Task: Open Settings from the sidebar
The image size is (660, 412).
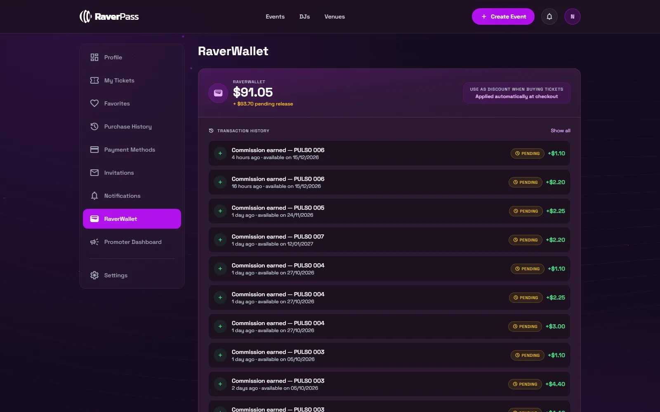Action: click(x=132, y=275)
